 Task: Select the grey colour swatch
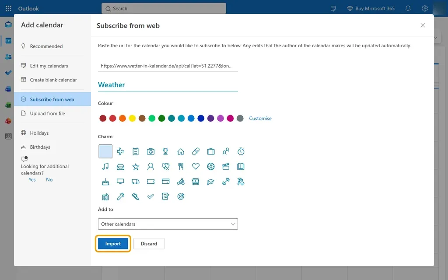(240, 118)
